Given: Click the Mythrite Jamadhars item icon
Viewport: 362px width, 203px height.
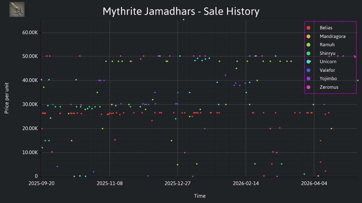Looking at the screenshot, I should (x=17, y=9).
